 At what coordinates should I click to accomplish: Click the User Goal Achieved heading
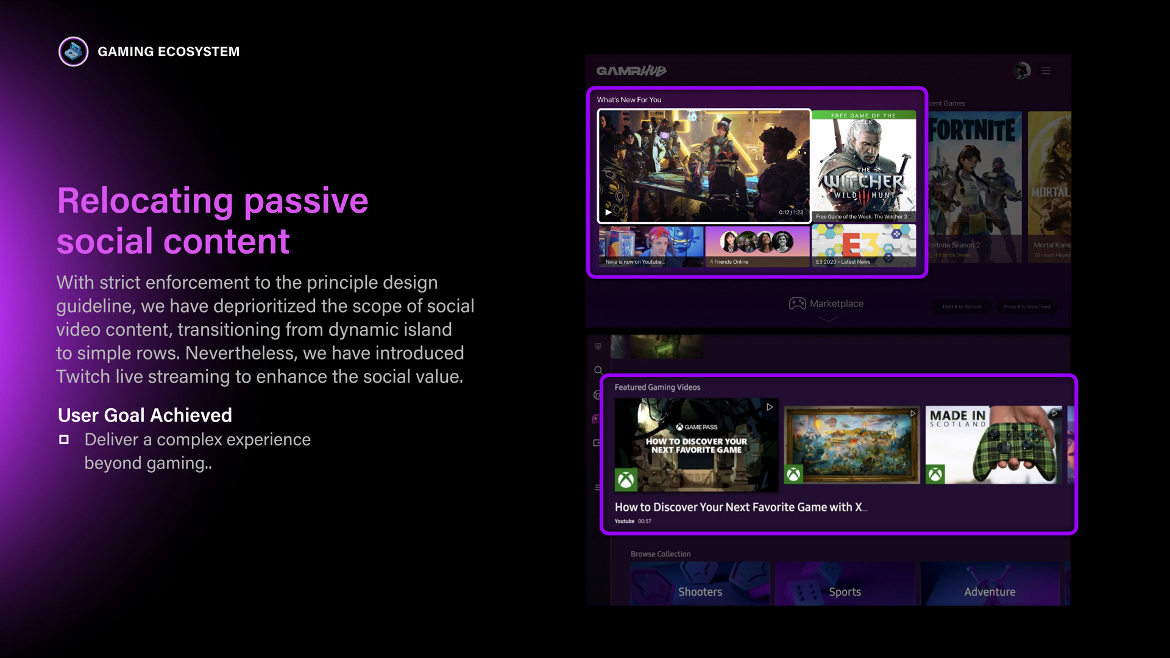point(145,415)
